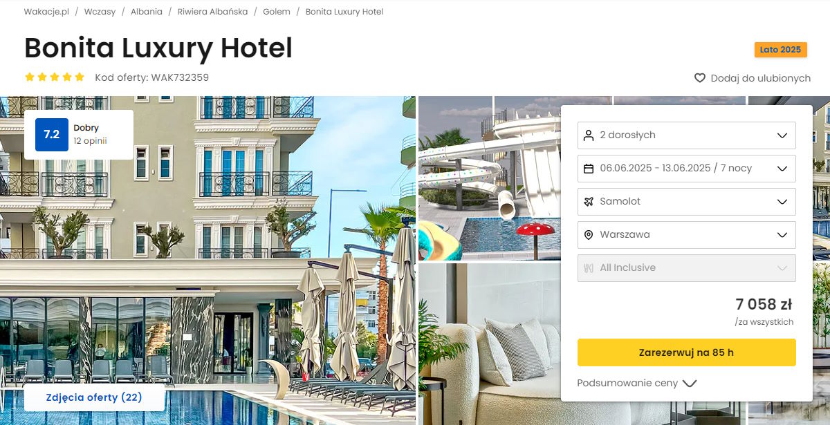The image size is (830, 425).
Task: Click the five-star hotel rating
Action: (x=55, y=77)
